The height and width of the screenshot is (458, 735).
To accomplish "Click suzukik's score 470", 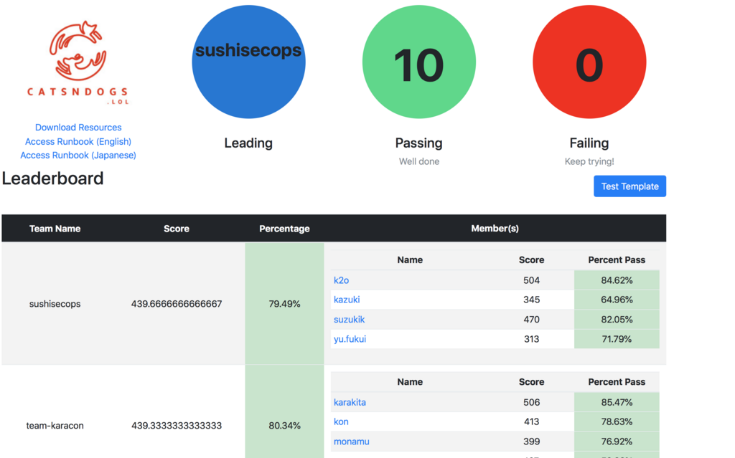I will 532,320.
